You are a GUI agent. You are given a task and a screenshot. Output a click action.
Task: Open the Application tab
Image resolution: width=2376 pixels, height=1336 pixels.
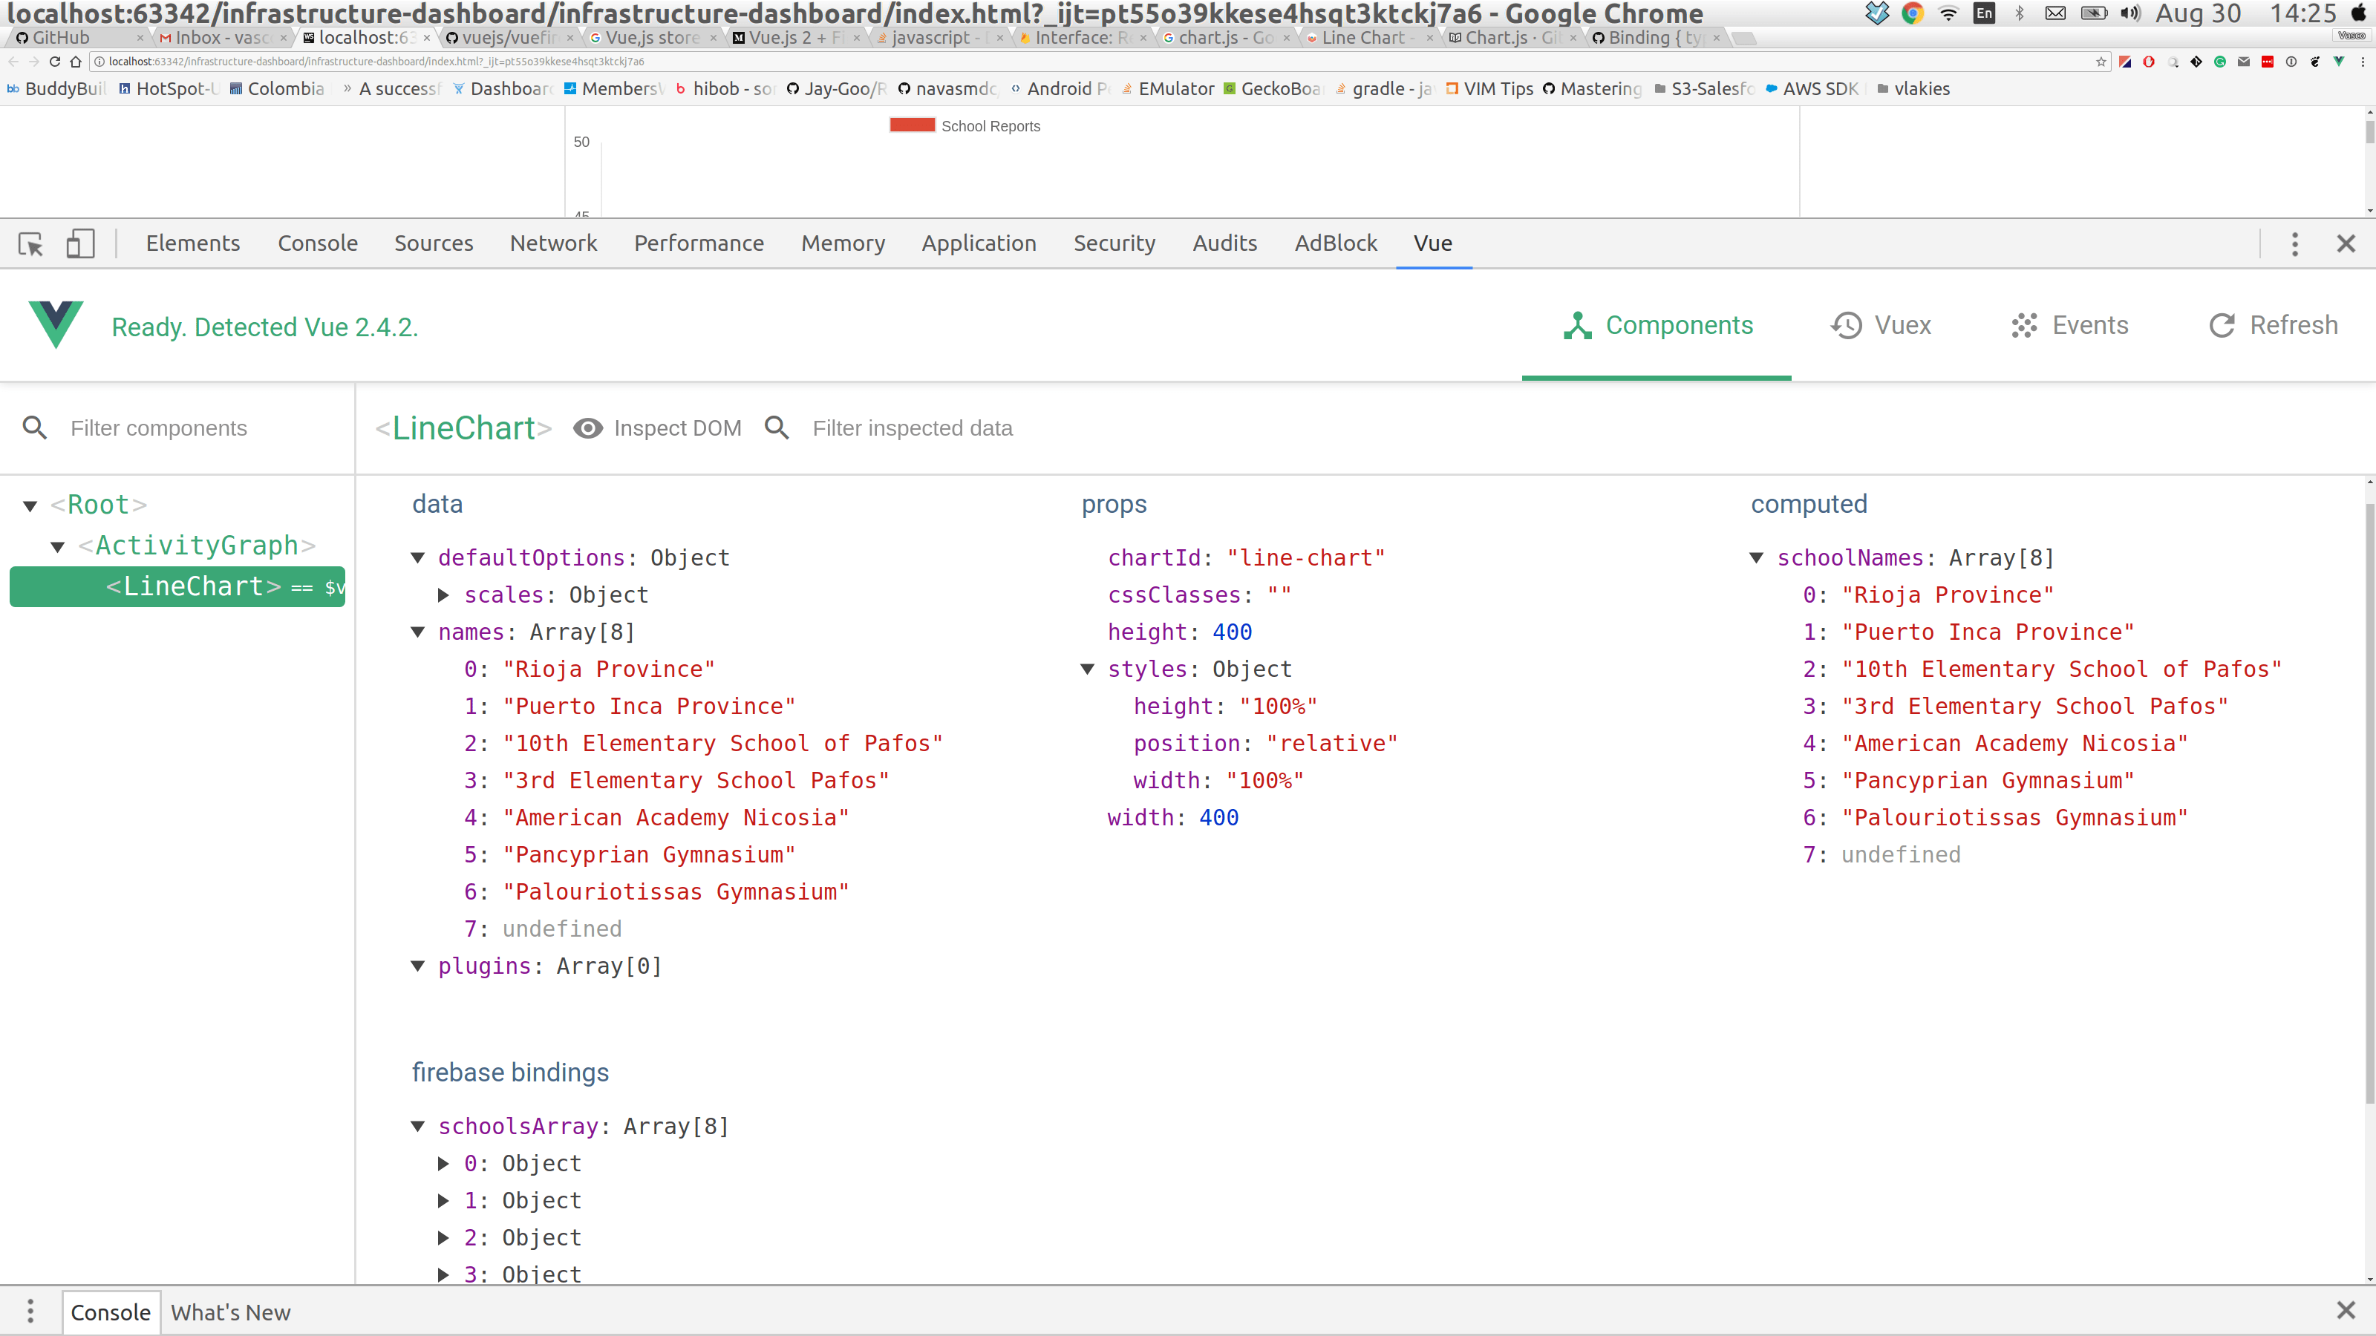(x=979, y=243)
